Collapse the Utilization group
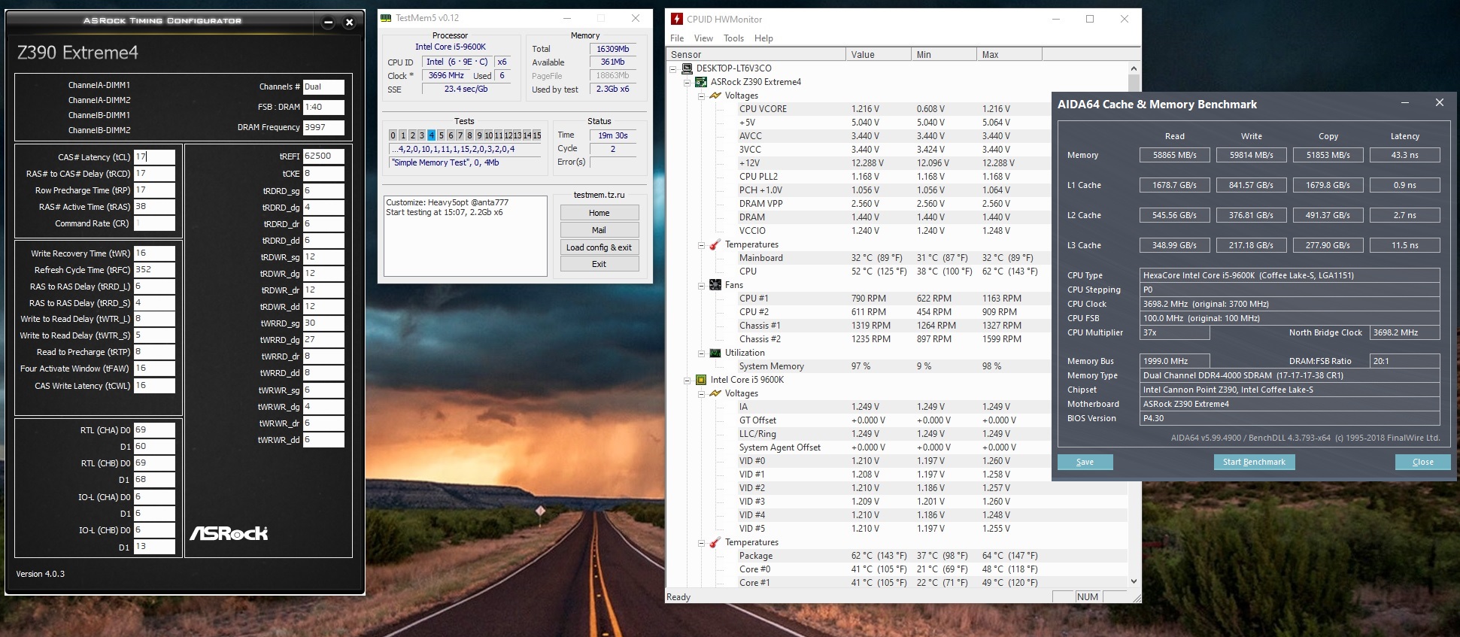Image resolution: width=1460 pixels, height=637 pixels. click(x=701, y=353)
